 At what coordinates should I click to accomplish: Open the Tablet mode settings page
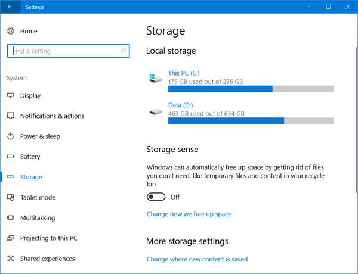38,197
